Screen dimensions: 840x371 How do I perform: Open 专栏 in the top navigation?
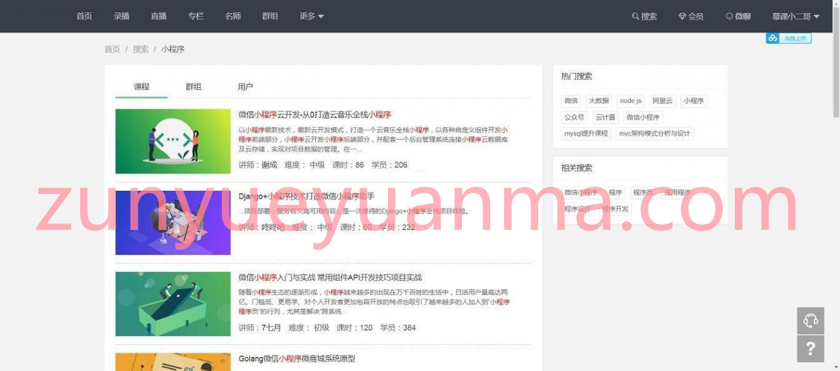coord(196,16)
